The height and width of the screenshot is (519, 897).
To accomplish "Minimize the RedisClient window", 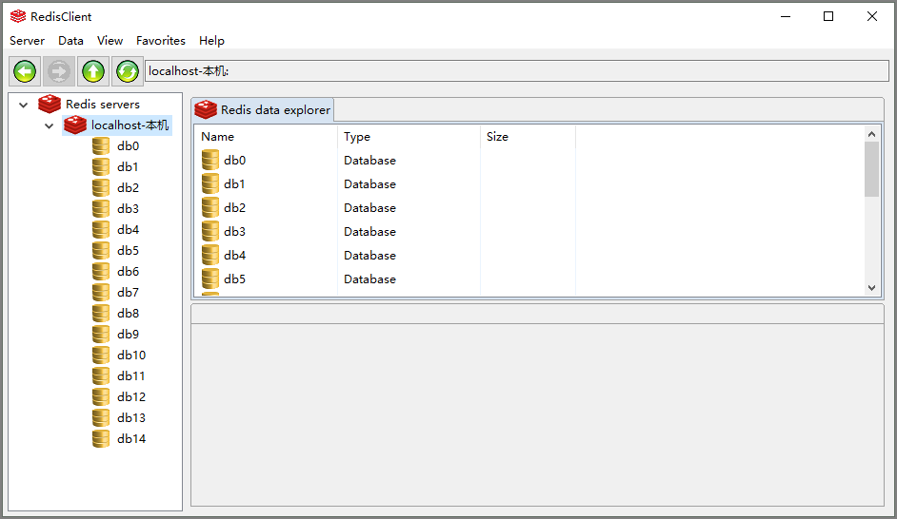I will click(786, 16).
